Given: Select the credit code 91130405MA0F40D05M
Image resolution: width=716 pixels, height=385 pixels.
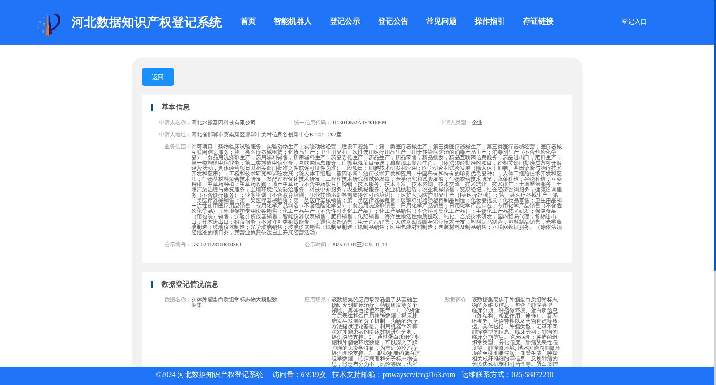Looking at the screenshot, I should click(x=359, y=123).
